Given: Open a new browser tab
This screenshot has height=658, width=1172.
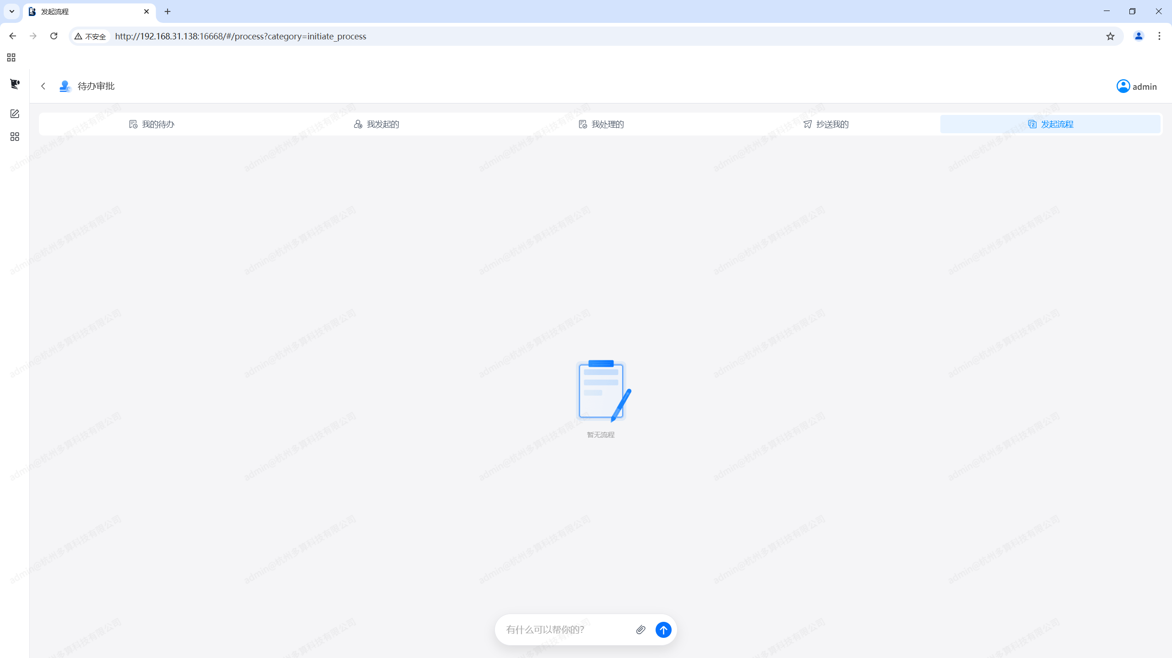Looking at the screenshot, I should click(x=168, y=11).
